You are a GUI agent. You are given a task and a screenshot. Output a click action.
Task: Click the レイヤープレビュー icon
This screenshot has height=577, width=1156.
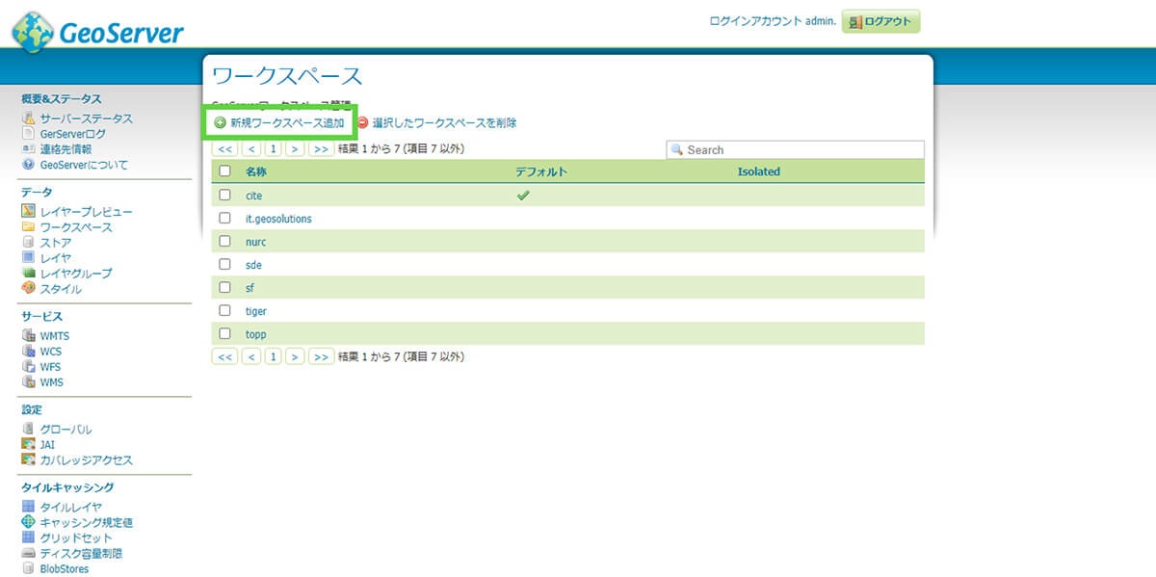coord(28,212)
